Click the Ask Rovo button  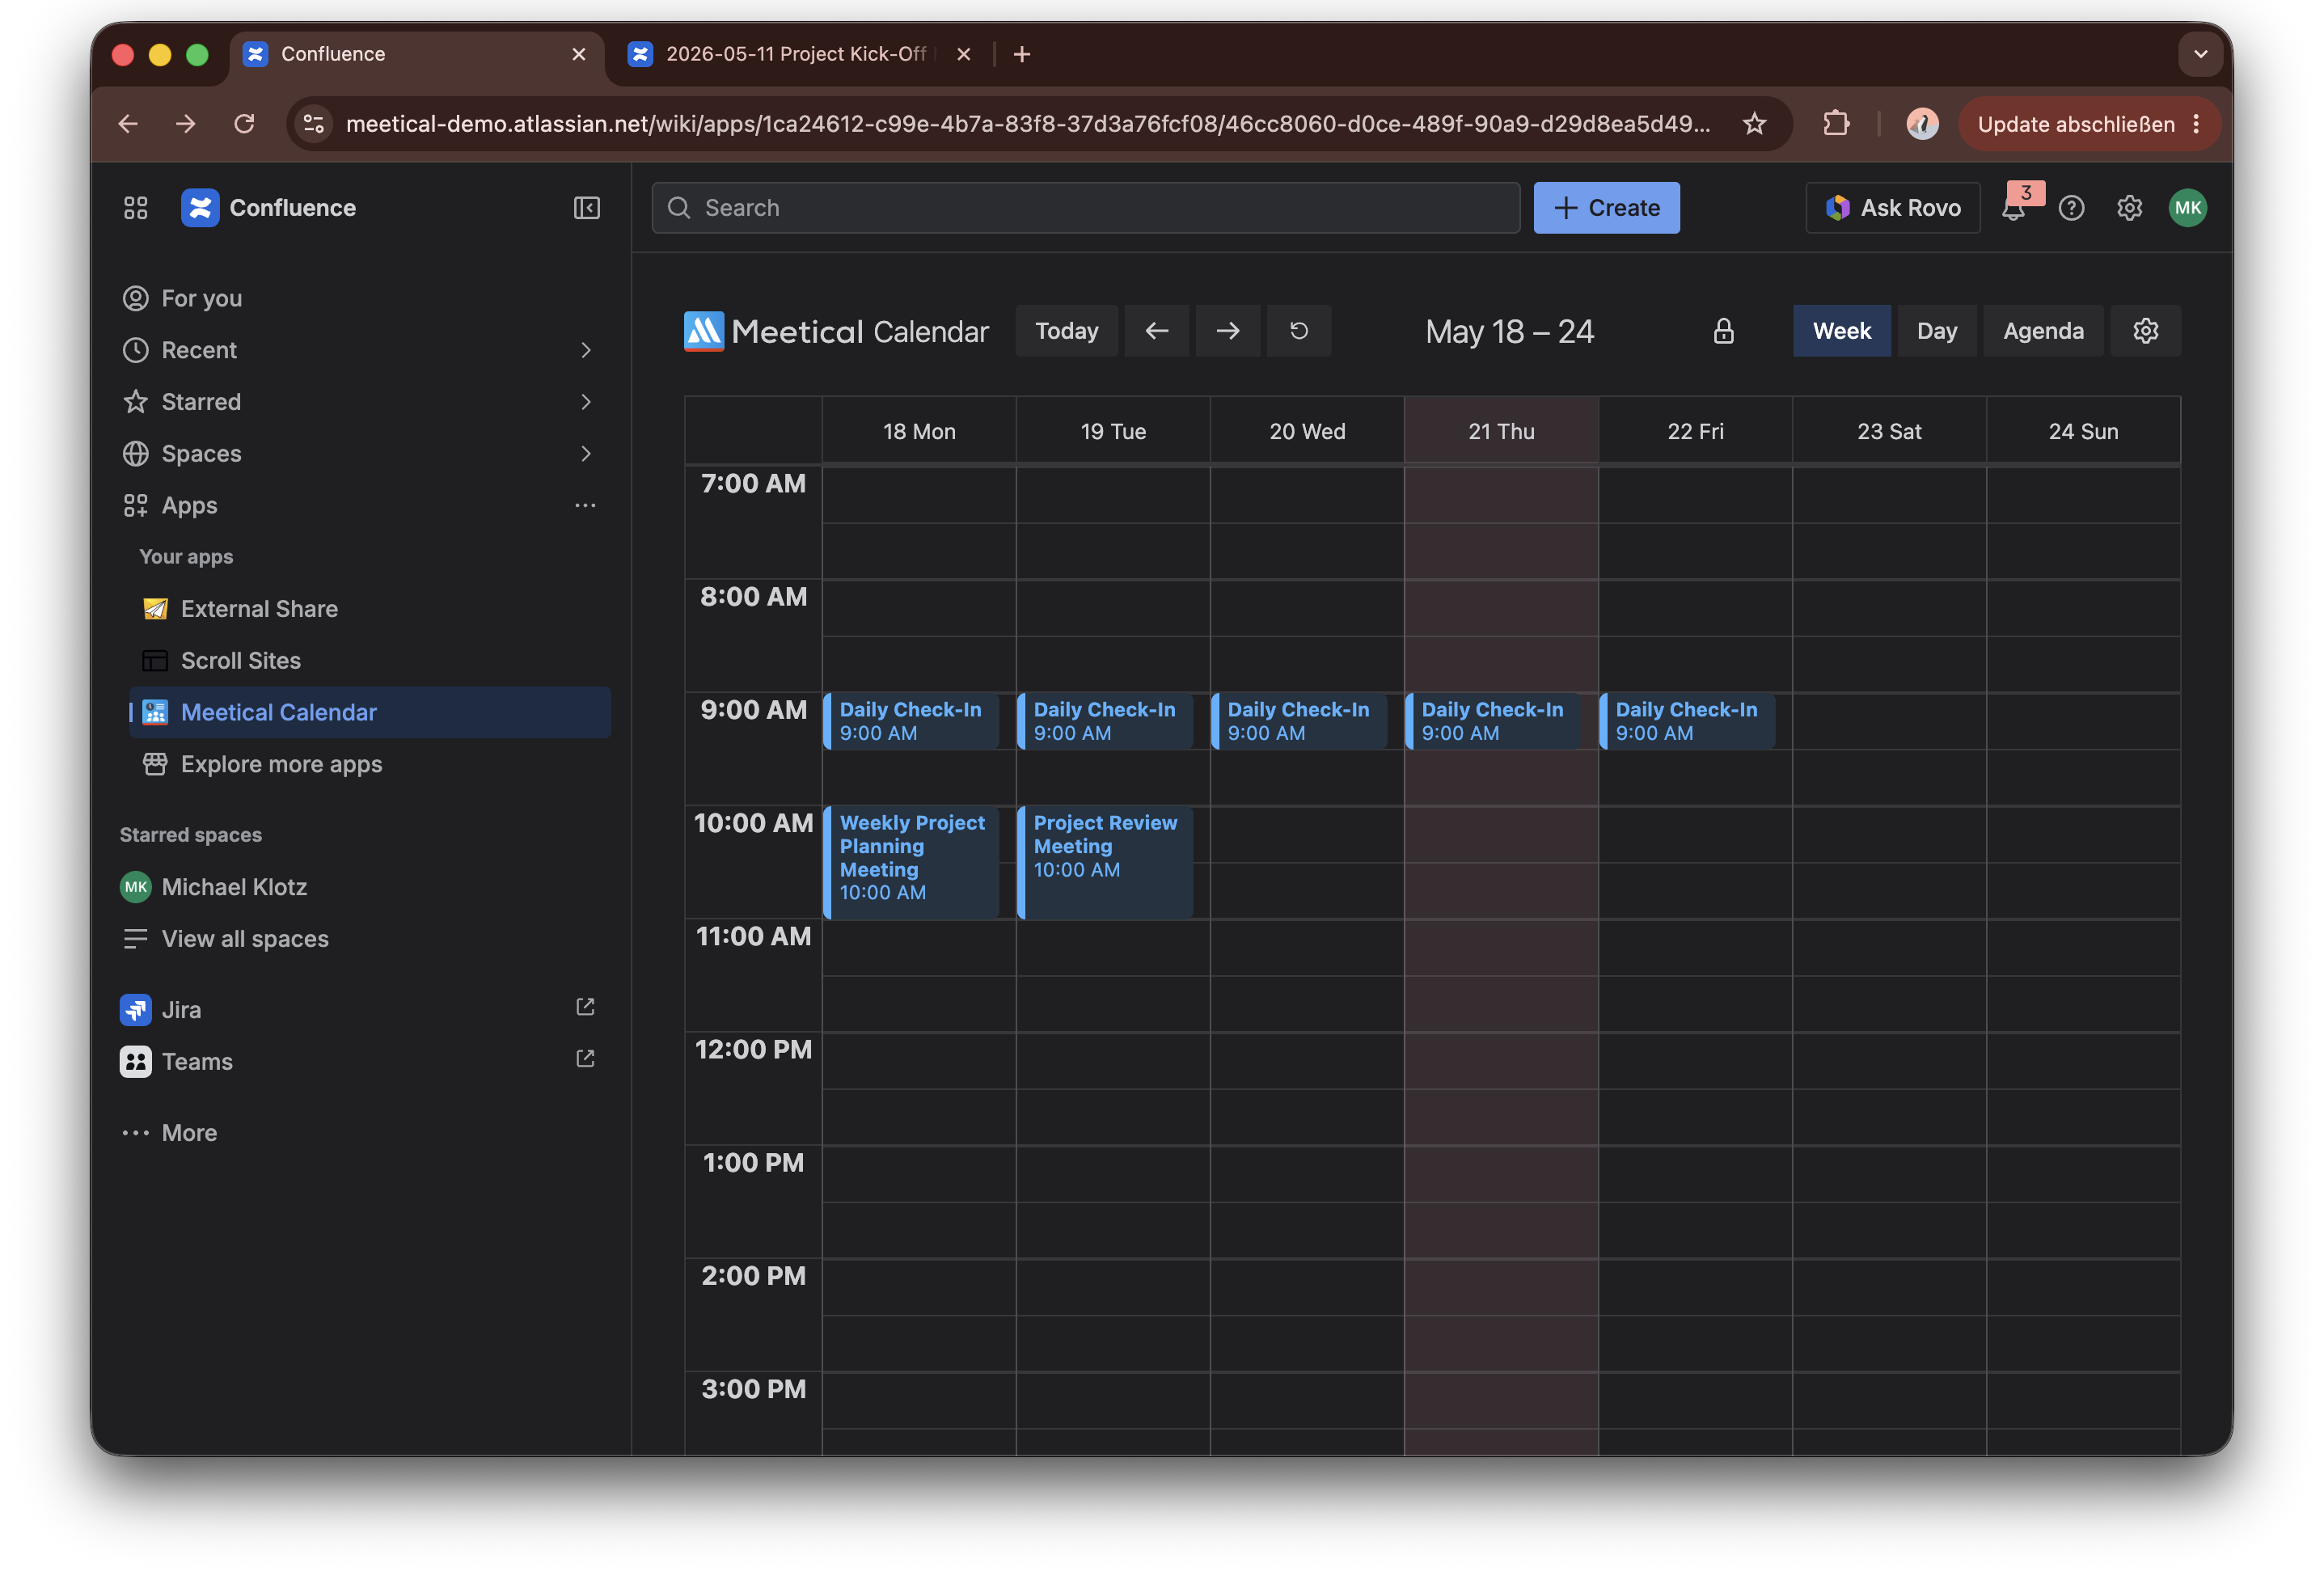point(1892,208)
